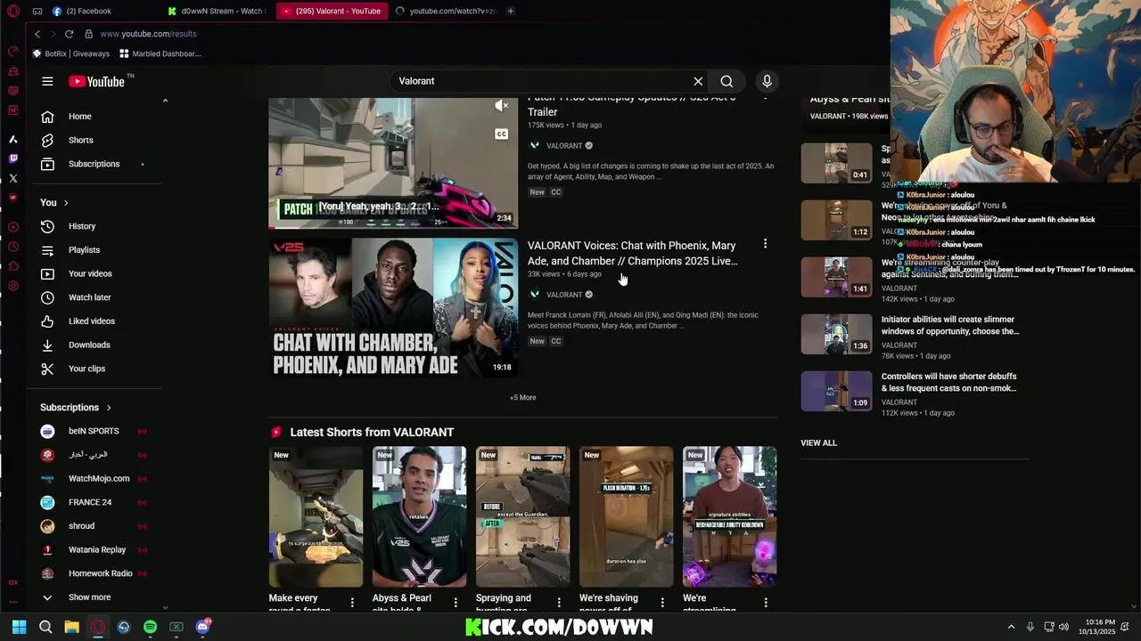The image size is (1141, 641).
Task: Switch to d0wwN Stream tab
Action: point(217,11)
